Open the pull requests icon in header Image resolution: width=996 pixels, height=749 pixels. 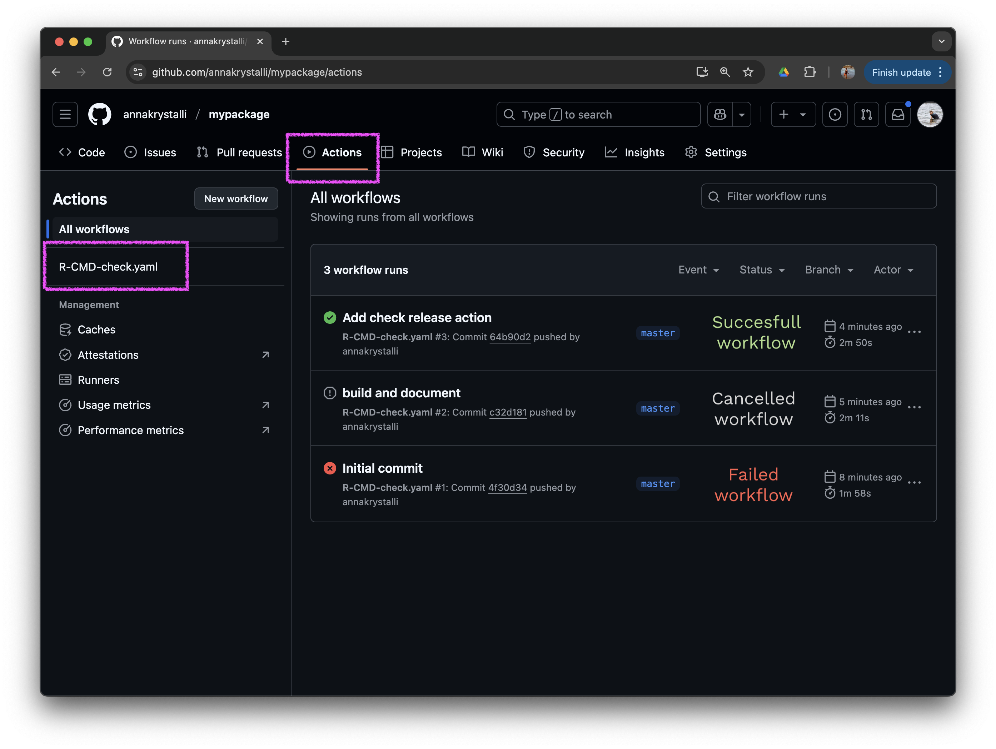866,115
